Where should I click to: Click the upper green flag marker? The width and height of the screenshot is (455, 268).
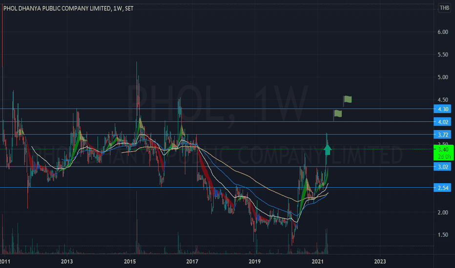tap(347, 100)
